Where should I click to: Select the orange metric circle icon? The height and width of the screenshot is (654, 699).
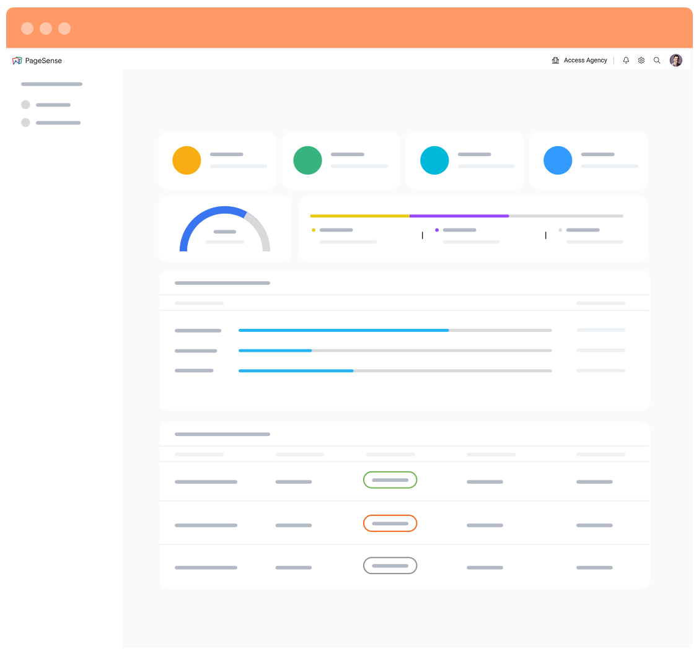click(x=187, y=160)
